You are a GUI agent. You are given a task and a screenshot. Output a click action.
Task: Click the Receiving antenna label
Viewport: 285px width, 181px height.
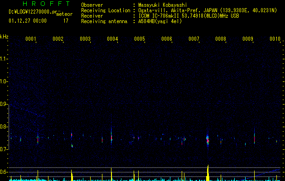coord(104,21)
